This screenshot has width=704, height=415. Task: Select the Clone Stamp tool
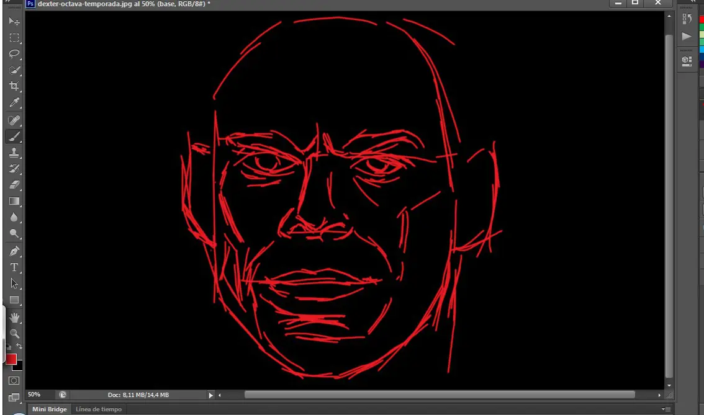pos(14,153)
